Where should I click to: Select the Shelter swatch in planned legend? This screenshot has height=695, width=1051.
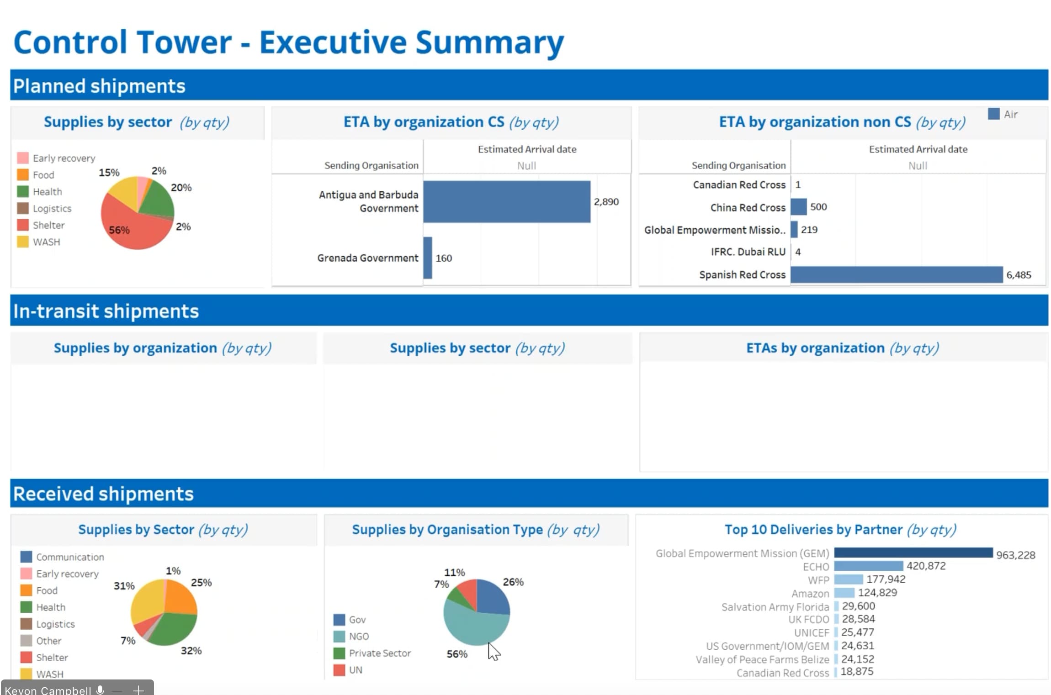pos(23,225)
